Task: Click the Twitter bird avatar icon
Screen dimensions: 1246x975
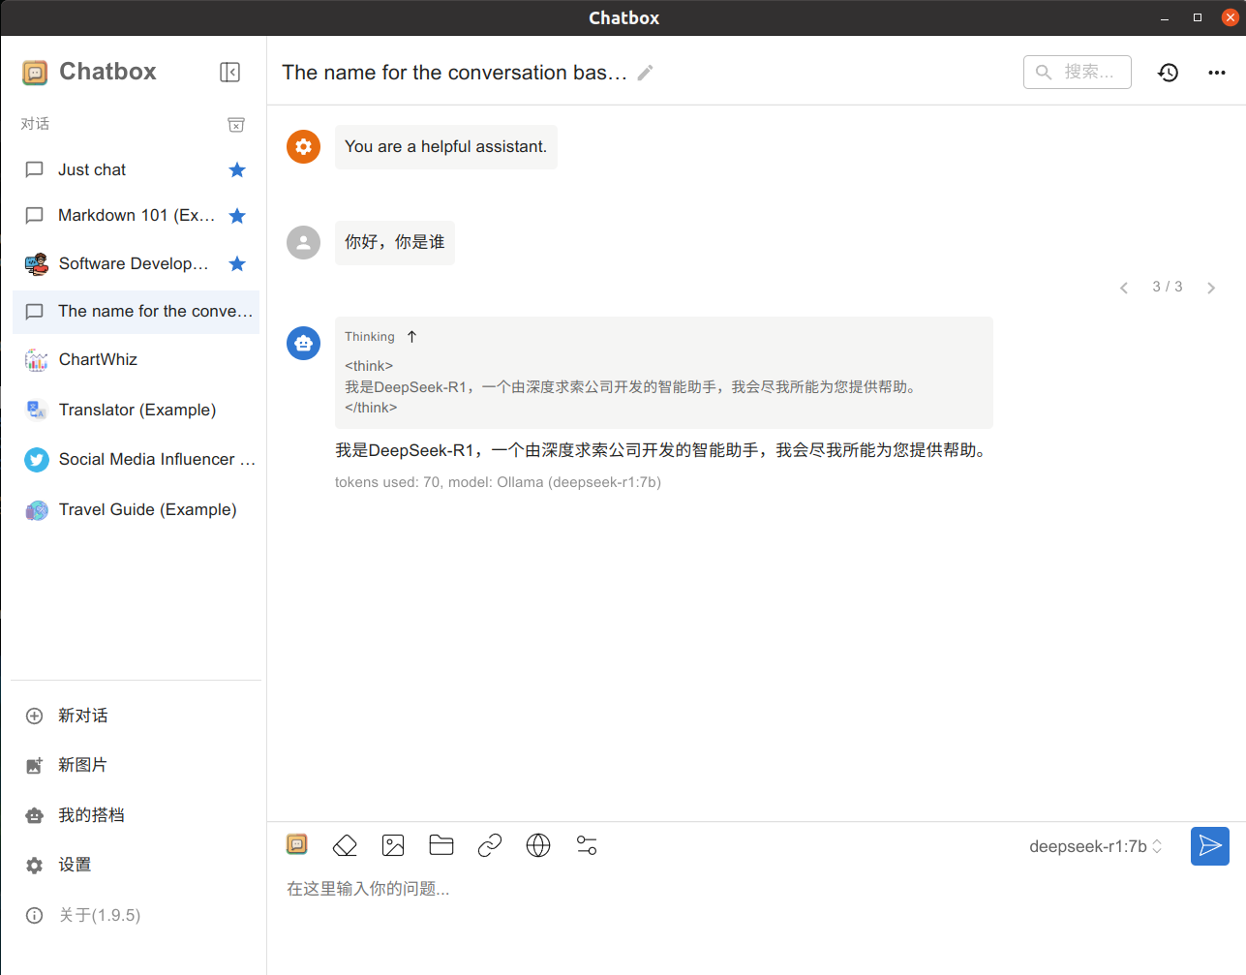Action: pos(37,460)
